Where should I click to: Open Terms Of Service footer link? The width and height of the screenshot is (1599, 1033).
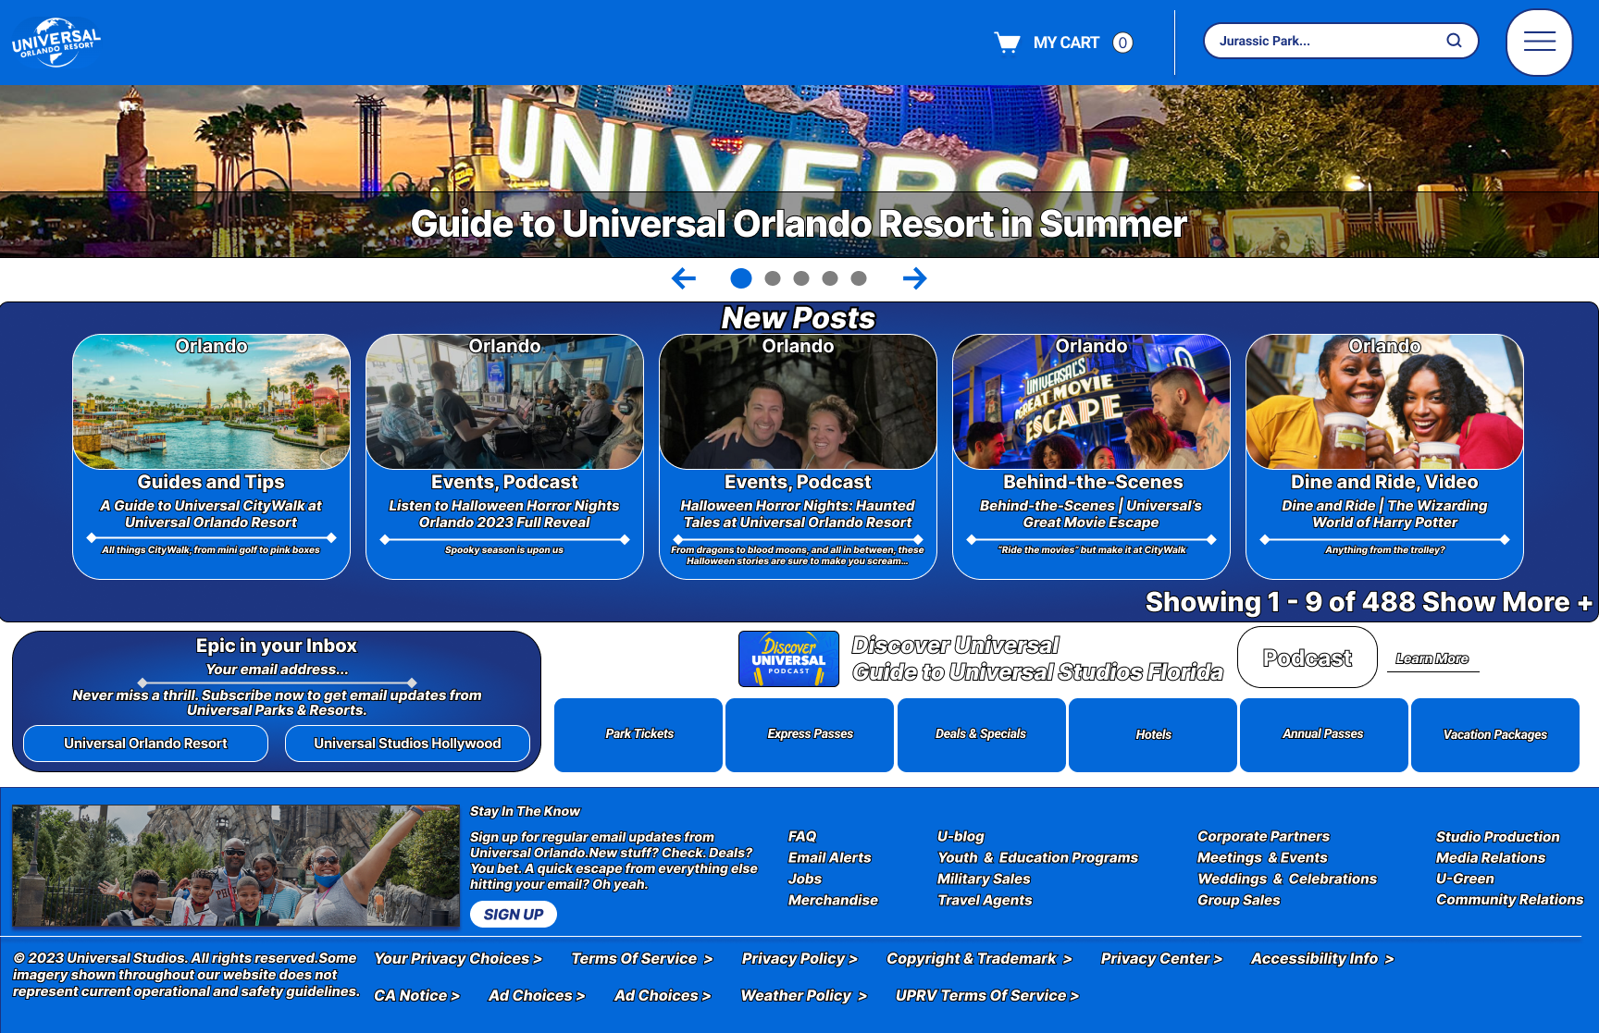(642, 959)
